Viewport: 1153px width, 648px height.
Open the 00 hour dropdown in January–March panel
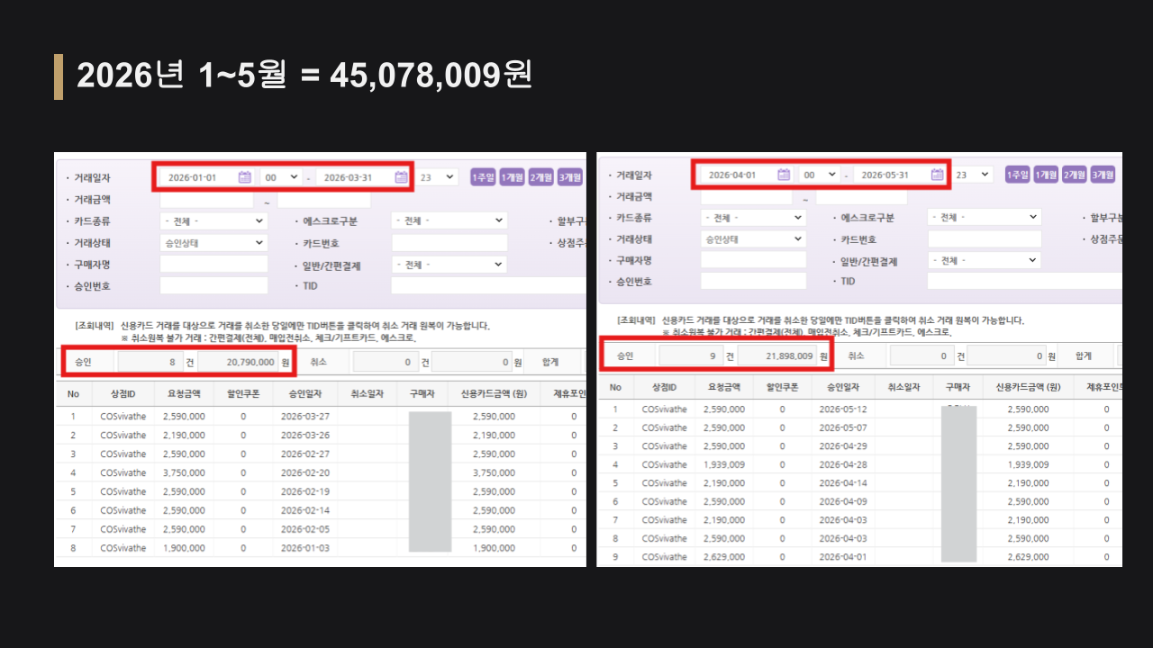[283, 177]
